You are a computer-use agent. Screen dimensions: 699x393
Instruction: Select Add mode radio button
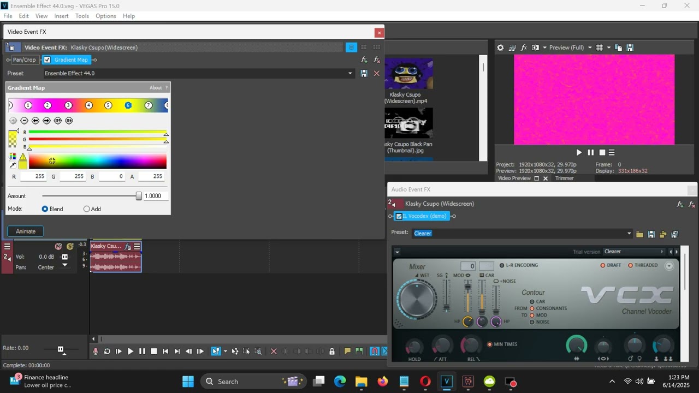pos(86,209)
